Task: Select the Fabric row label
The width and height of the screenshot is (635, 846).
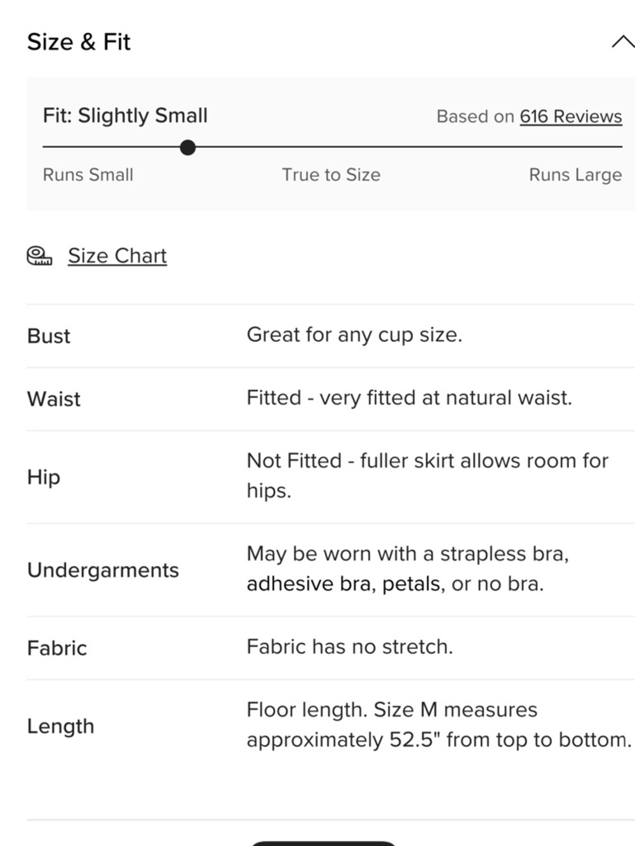Action: pos(57,648)
